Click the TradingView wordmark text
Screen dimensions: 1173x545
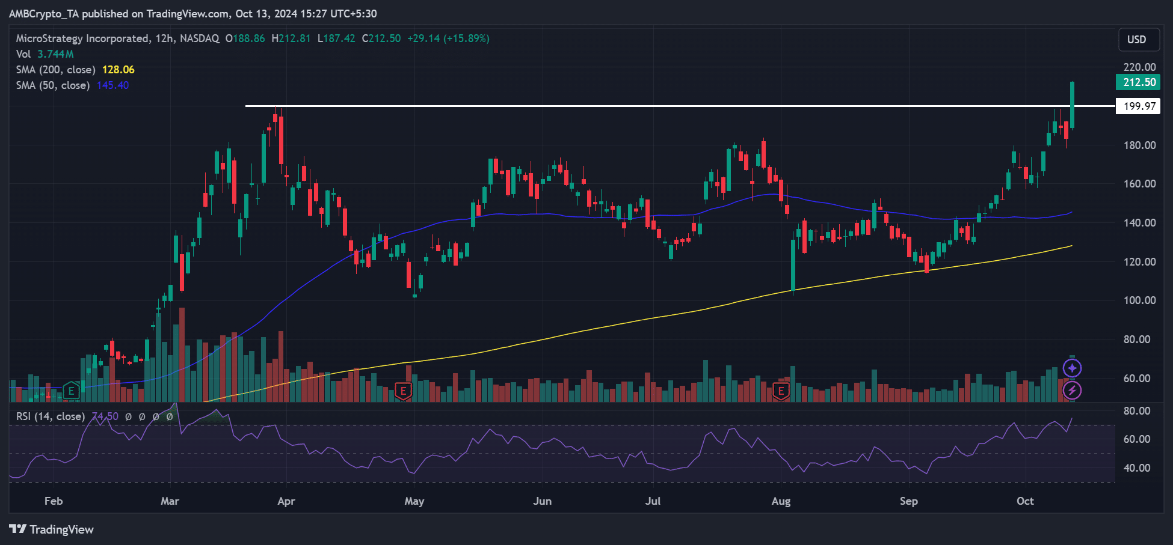click(62, 529)
